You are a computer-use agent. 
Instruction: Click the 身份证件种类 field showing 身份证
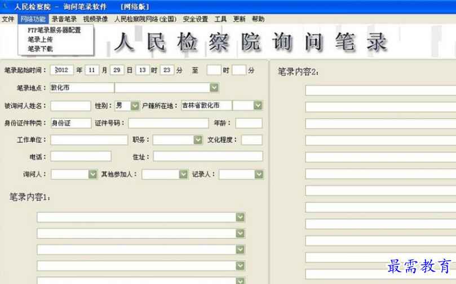pyautogui.click(x=71, y=123)
